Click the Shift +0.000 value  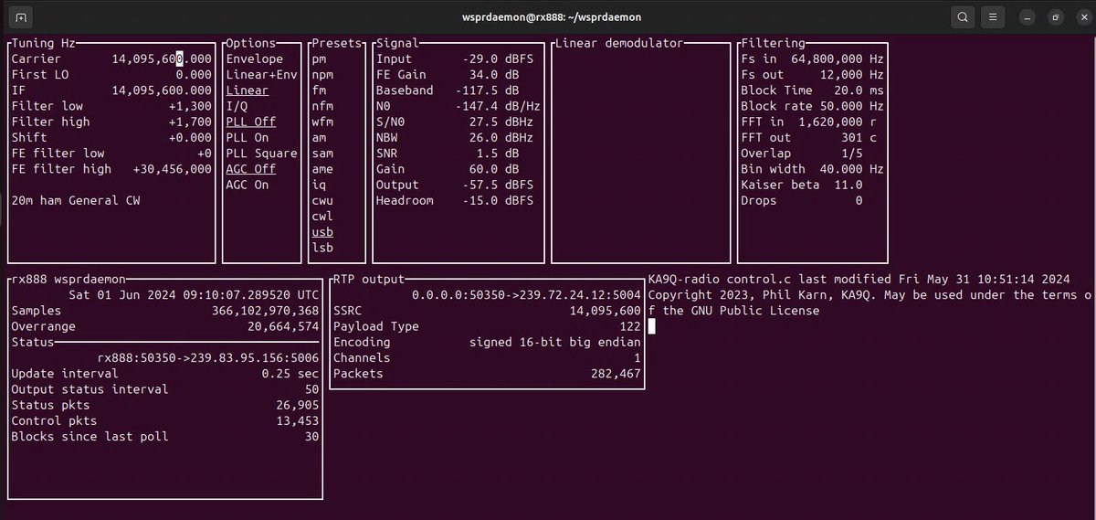click(190, 137)
